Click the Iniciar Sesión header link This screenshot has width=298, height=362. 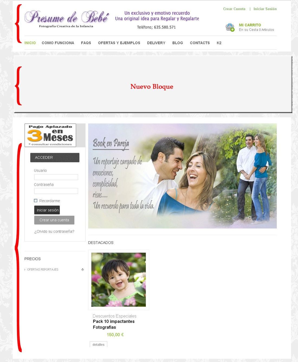(x=265, y=9)
